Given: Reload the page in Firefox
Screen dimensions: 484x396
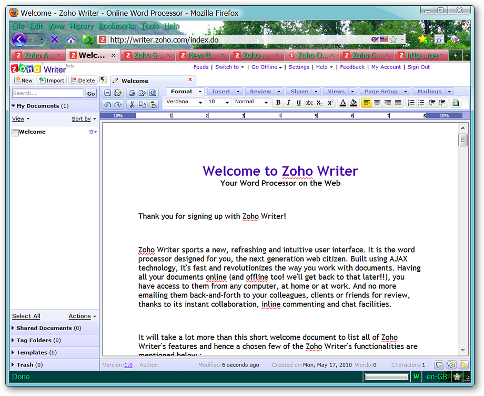Looking at the screenshot, I should (87, 39).
